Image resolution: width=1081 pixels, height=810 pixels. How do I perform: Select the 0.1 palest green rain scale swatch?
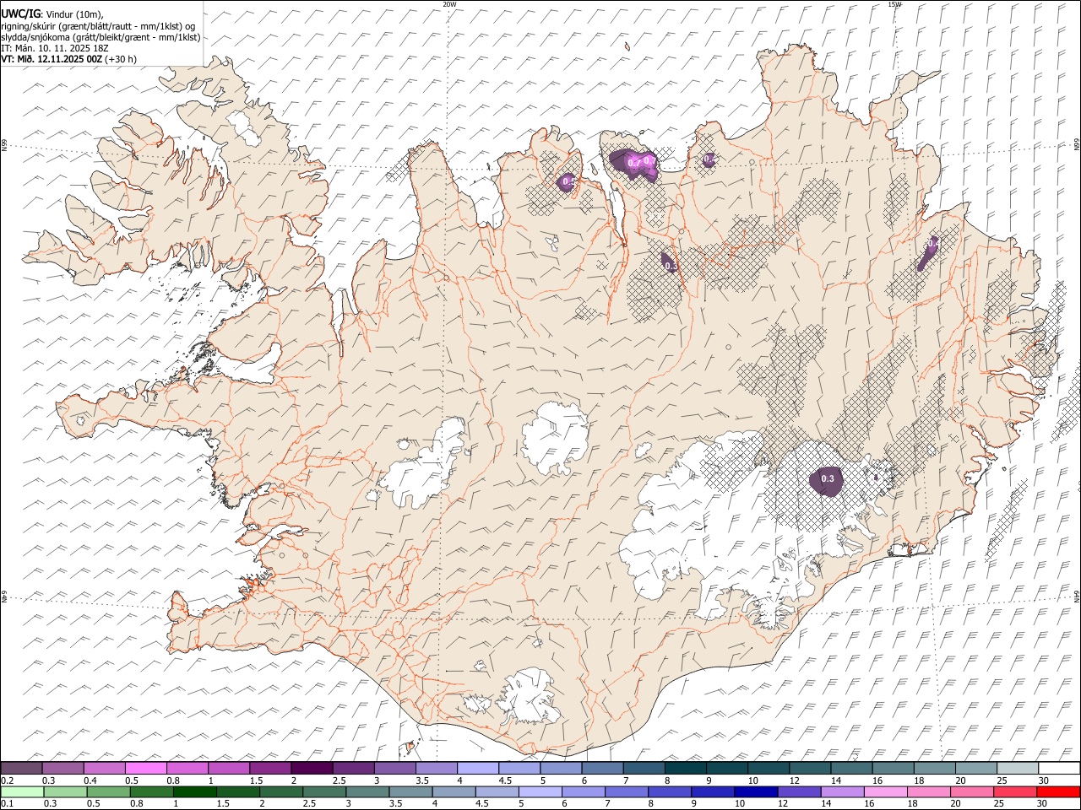tap(22, 791)
